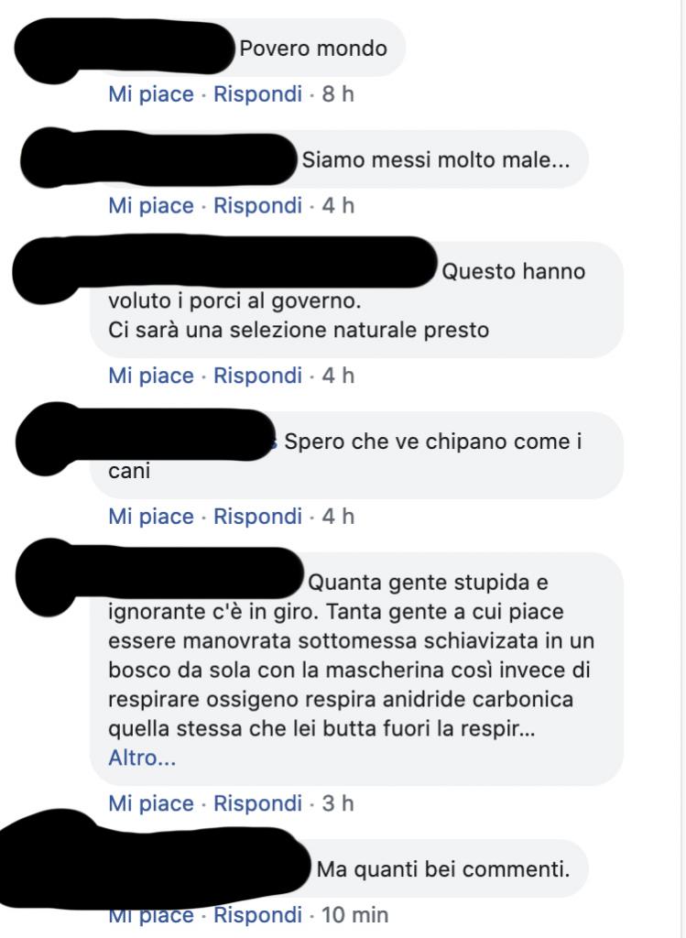Reply to the 'Quanta gente stupida' comment
This screenshot has width=686, height=938.
(x=257, y=802)
